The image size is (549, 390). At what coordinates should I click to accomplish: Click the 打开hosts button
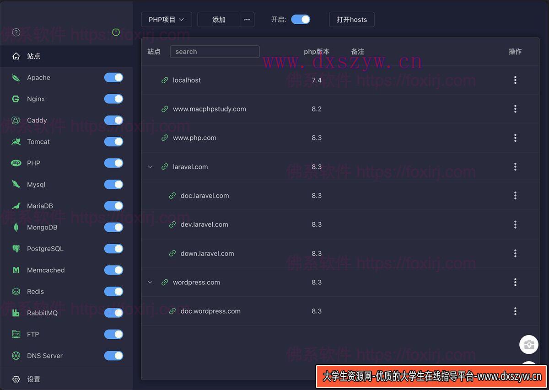click(x=352, y=20)
